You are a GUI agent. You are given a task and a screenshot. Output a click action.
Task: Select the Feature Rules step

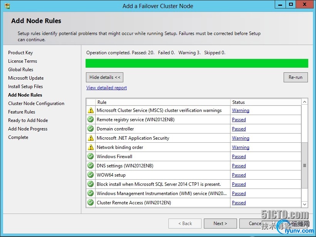22,112
